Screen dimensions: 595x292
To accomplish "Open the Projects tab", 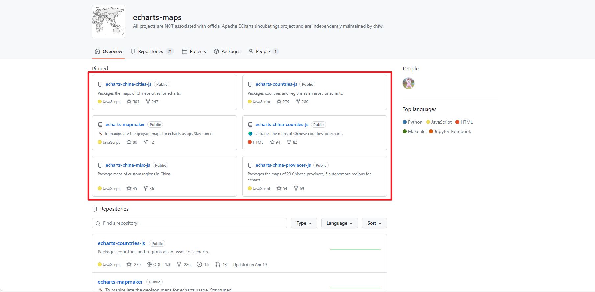I will click(x=194, y=51).
